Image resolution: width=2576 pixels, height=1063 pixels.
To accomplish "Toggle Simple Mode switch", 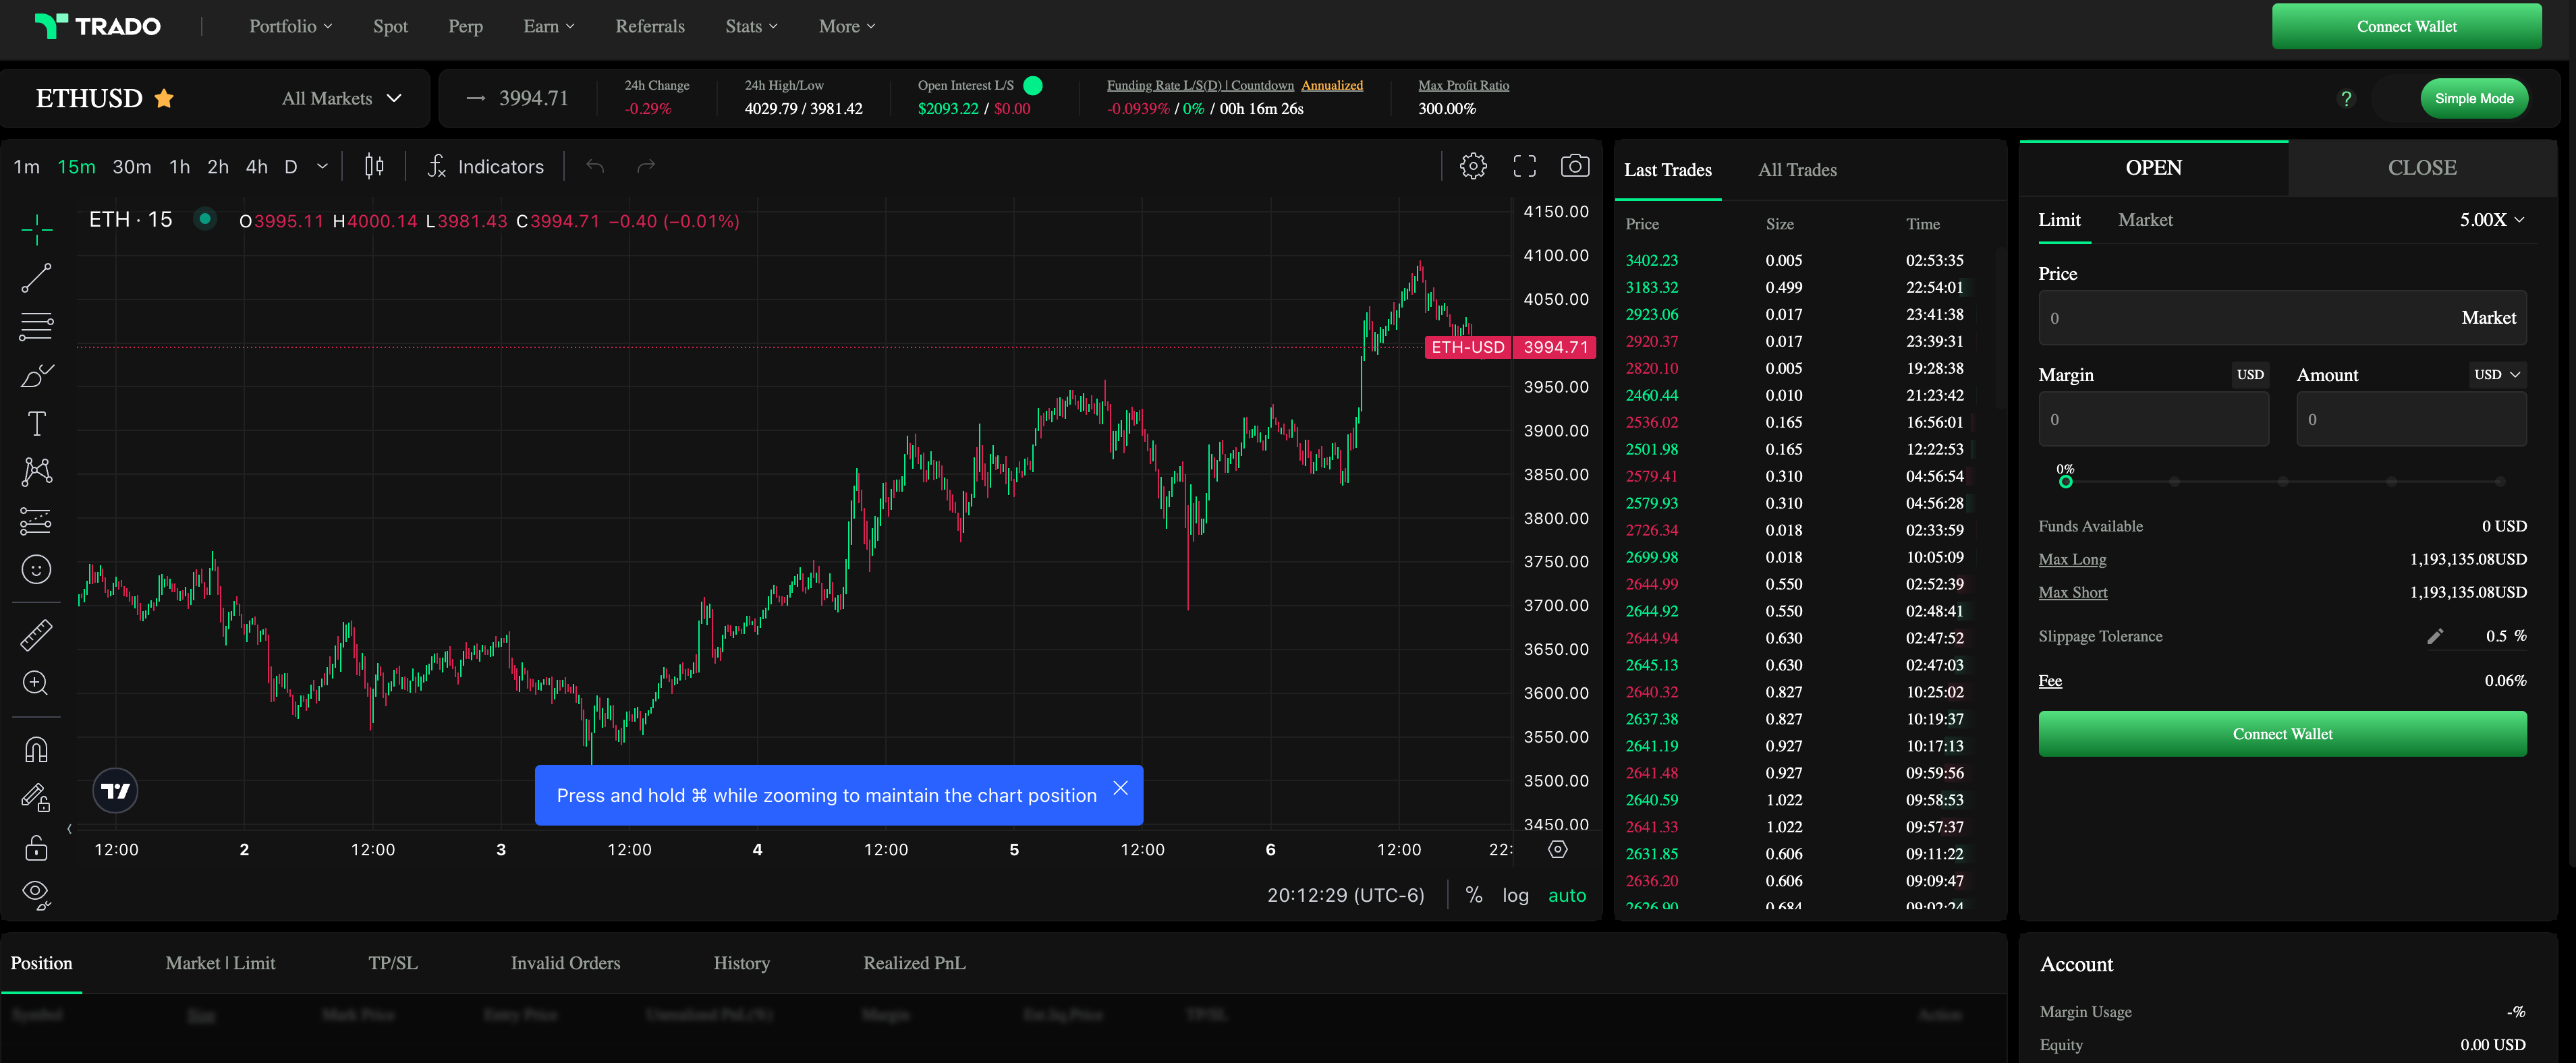I will pos(2473,98).
